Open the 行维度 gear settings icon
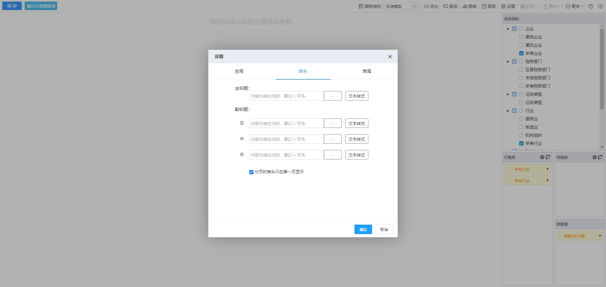 pos(542,157)
